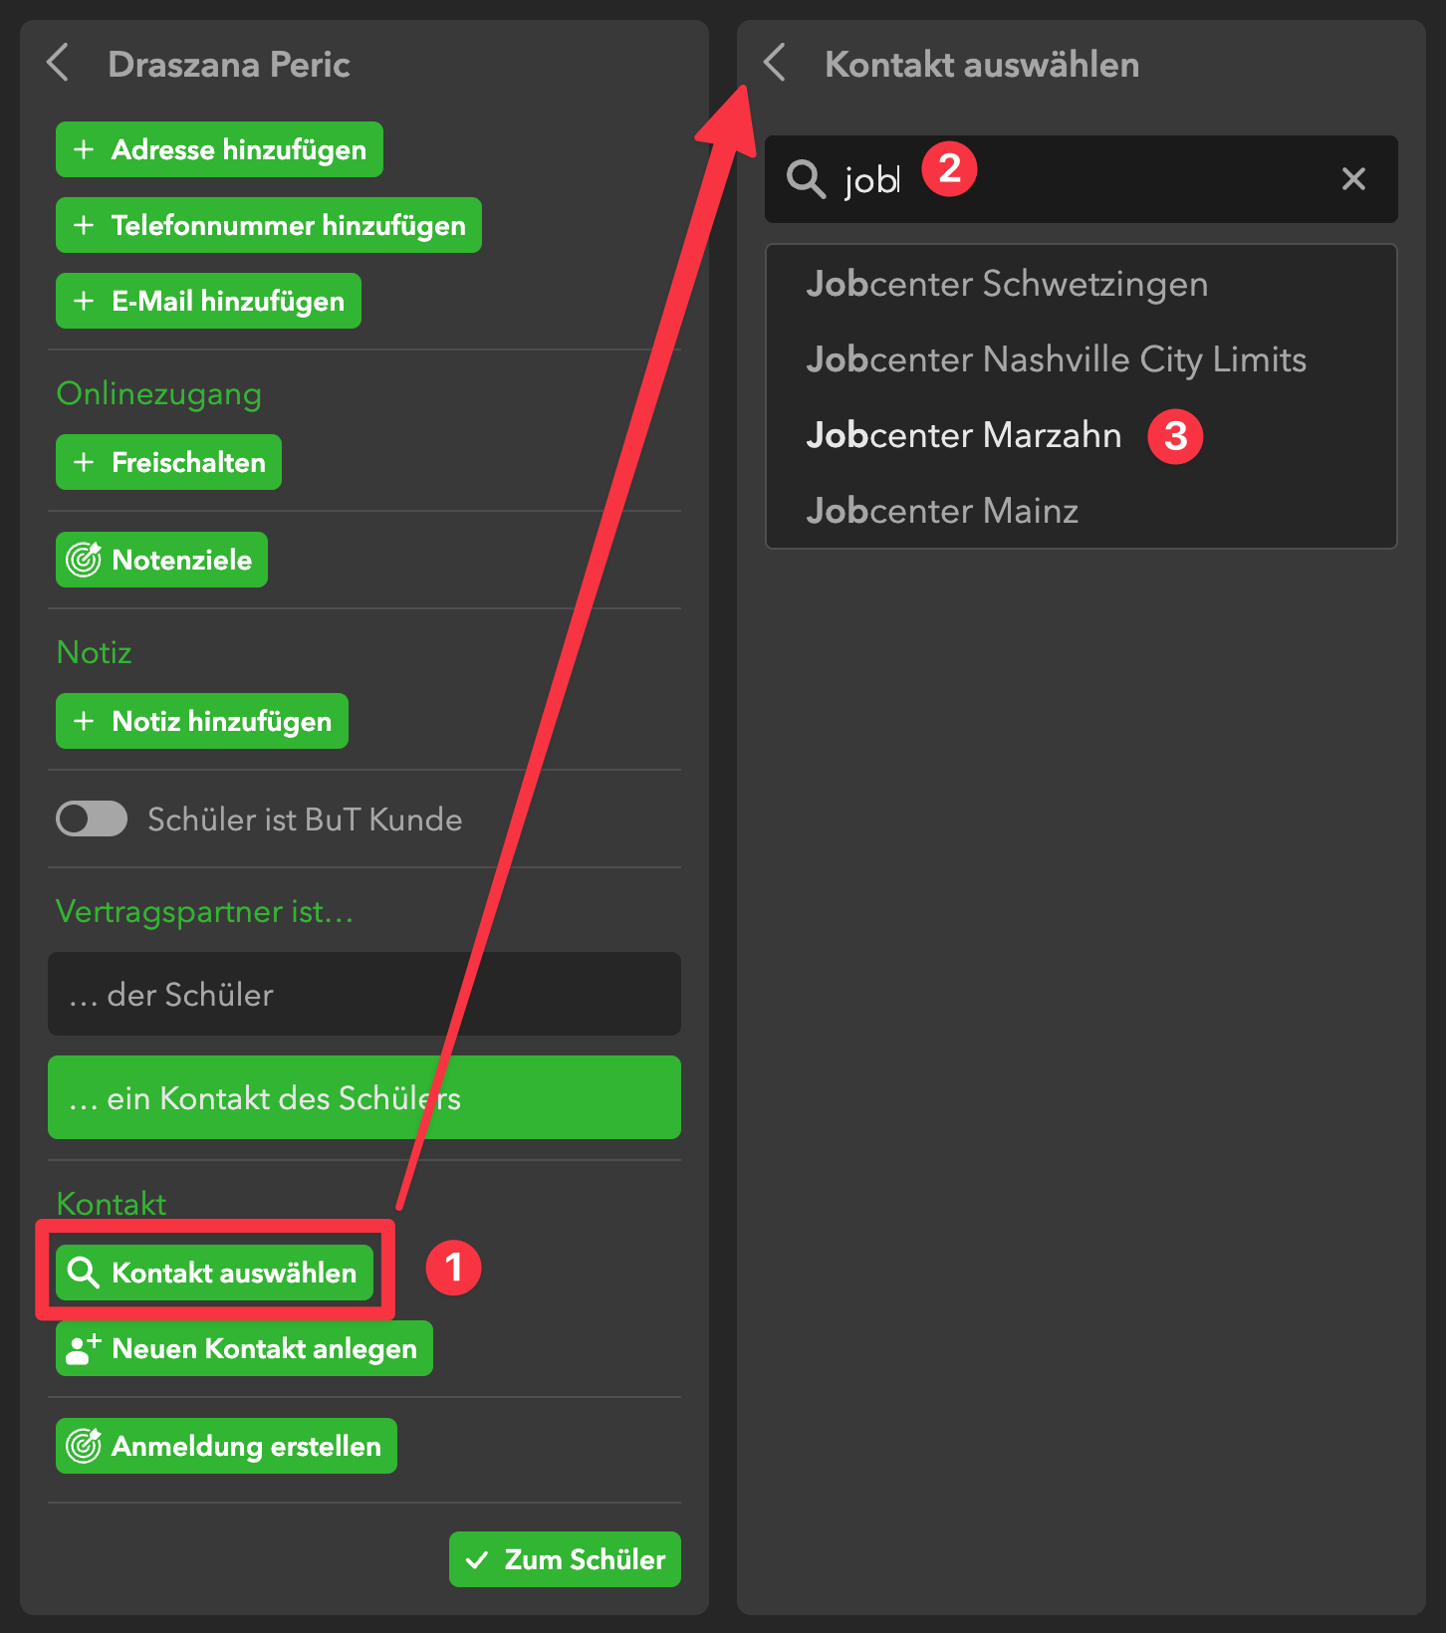Click the Notenziele target icon

point(84,560)
